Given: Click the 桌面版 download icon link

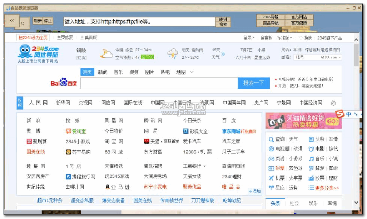Looking at the screenshot, I should point(89,37).
